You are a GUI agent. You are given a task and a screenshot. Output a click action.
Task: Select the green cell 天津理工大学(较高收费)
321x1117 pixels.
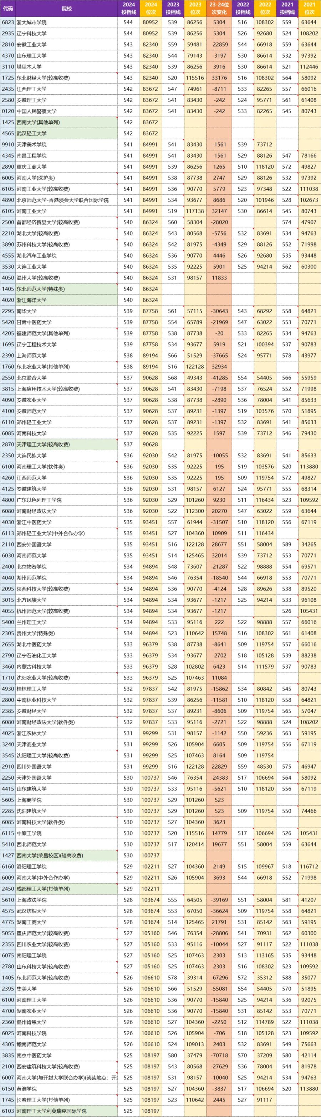67,445
